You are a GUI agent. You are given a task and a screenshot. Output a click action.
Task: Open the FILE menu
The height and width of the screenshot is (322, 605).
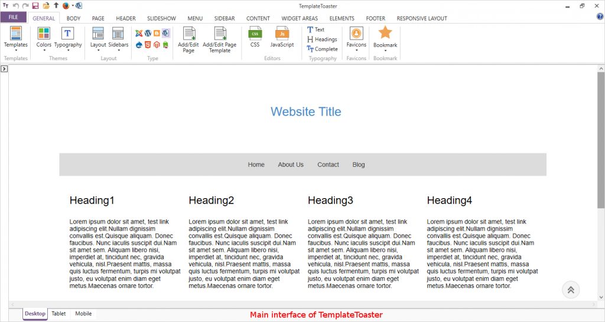(x=13, y=18)
